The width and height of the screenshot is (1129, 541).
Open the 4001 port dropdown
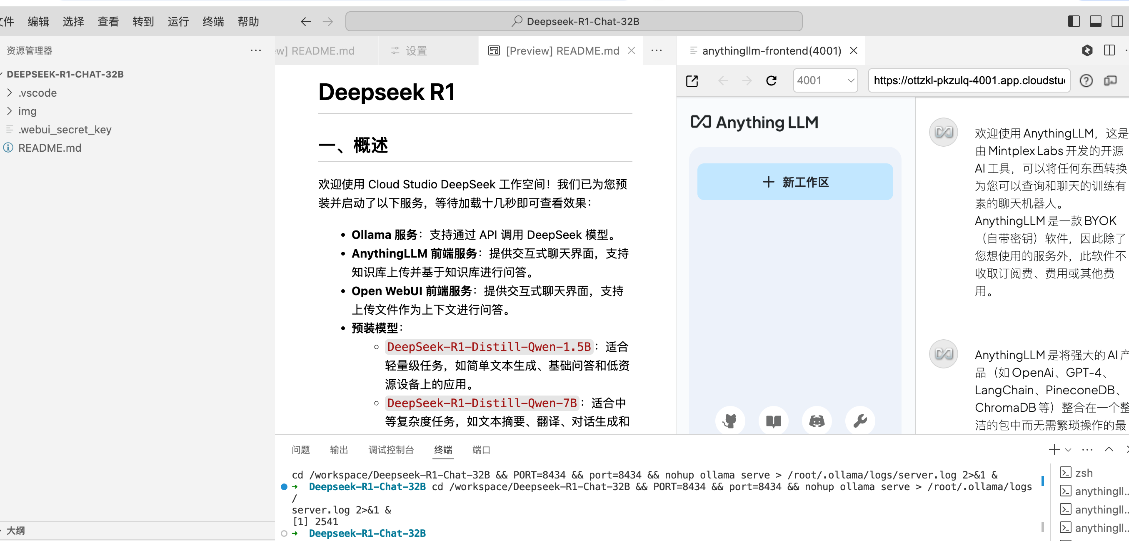(x=825, y=81)
